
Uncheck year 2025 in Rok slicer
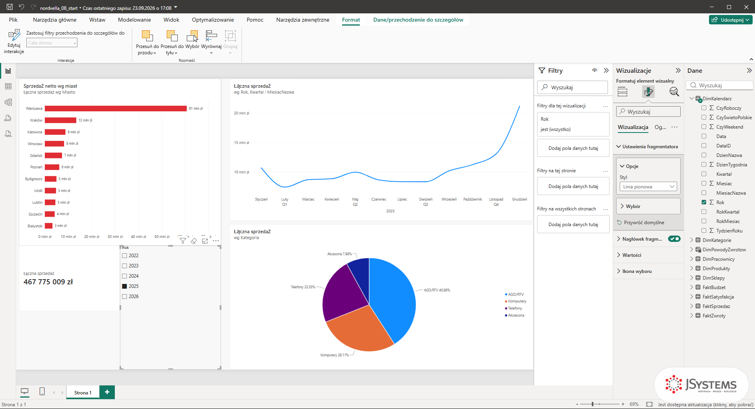point(125,286)
